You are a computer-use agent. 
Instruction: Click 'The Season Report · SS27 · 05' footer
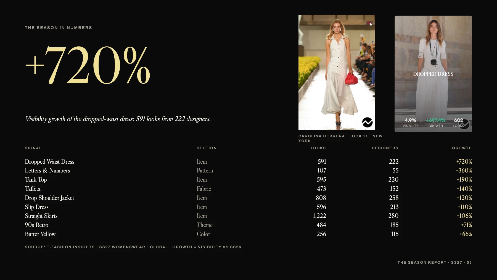(435, 263)
